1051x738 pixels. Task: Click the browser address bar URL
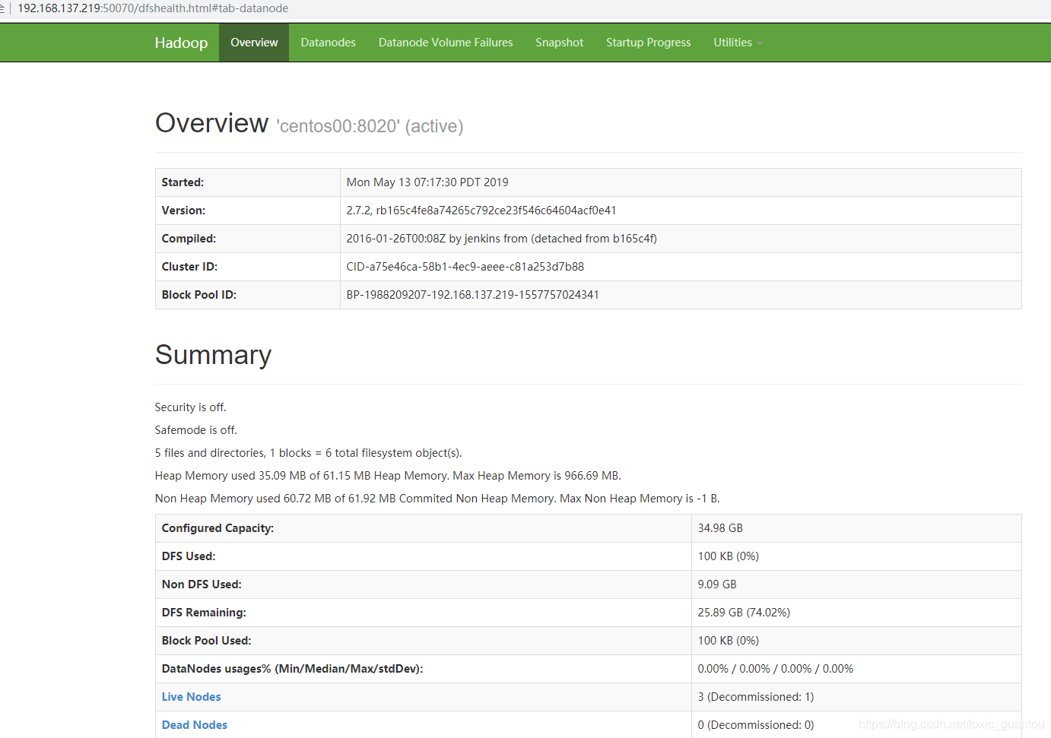pos(153,8)
